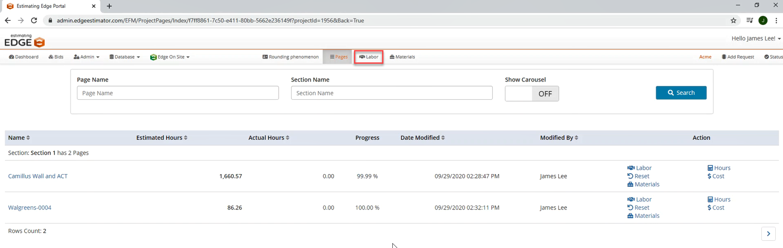This screenshot has width=783, height=248.
Task: Switch to the Labor tab
Action: [x=369, y=57]
